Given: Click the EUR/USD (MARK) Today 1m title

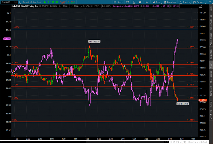Looking at the screenshot, I should click(x=25, y=6).
